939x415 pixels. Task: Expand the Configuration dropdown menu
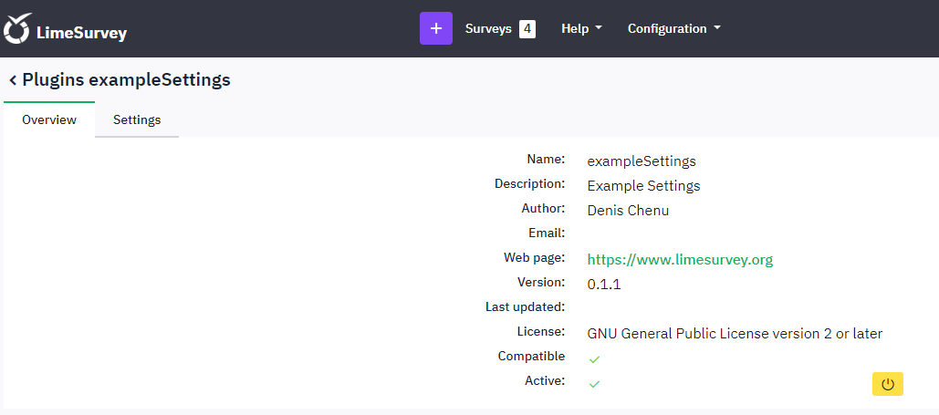pos(673,28)
